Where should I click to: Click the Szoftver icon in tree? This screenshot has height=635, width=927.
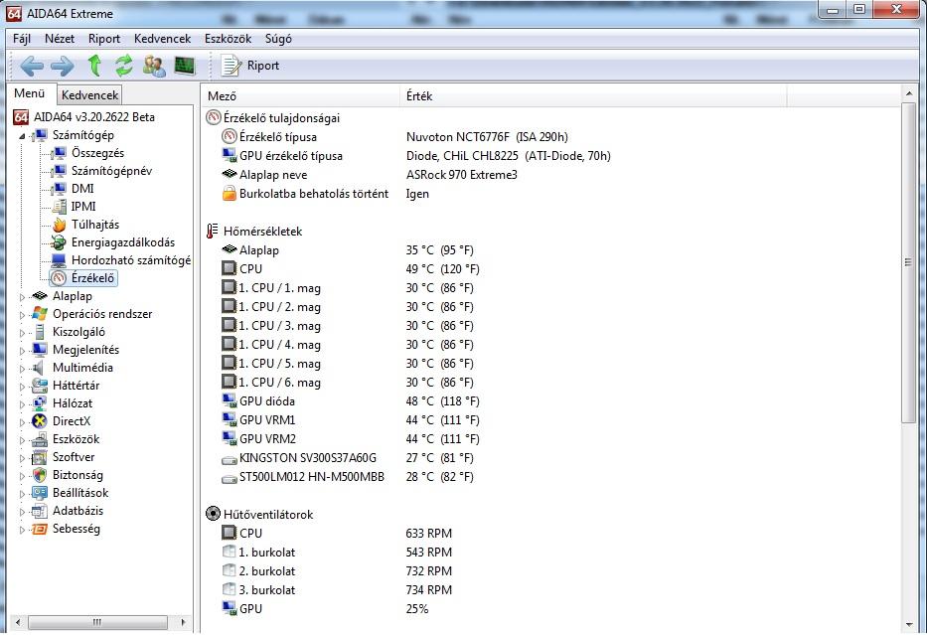[x=40, y=457]
